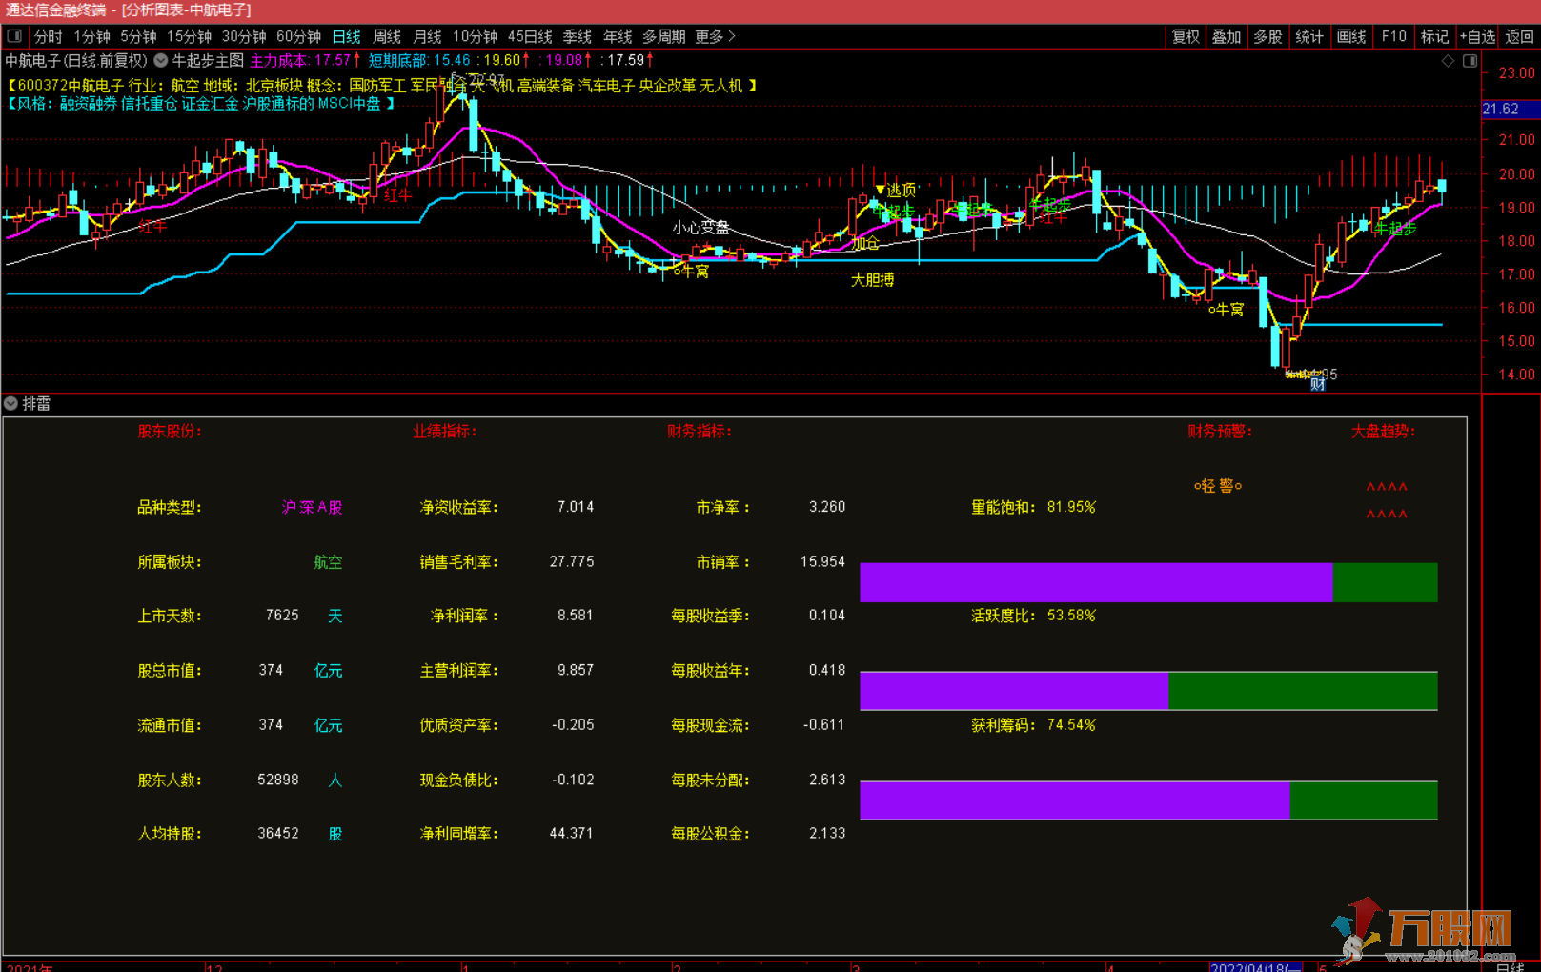Click the 股东人数 value 52898
The width and height of the screenshot is (1541, 972).
pos(278,780)
